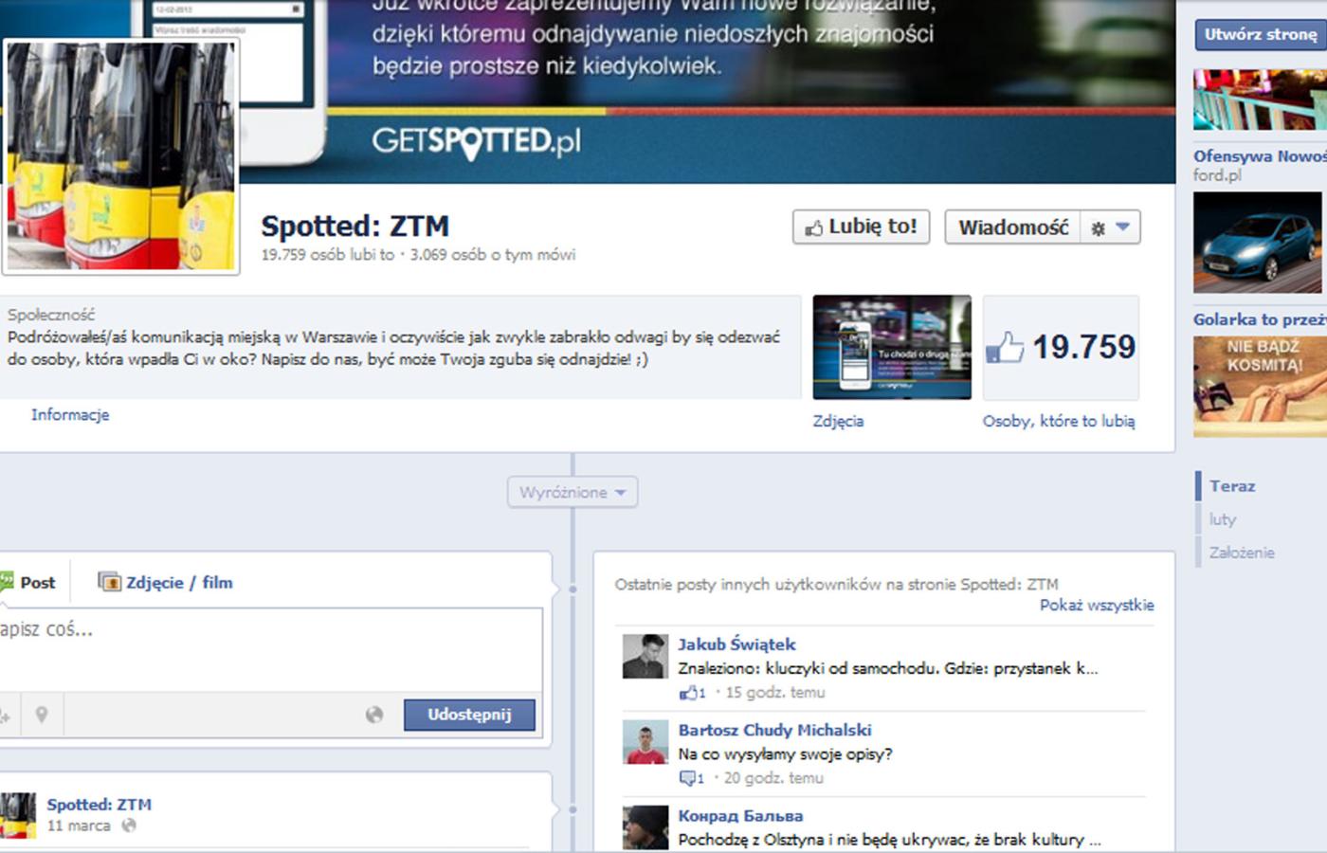Click the globe privacy icon beside Udostępnij
This screenshot has width=1327, height=853.
[x=374, y=715]
